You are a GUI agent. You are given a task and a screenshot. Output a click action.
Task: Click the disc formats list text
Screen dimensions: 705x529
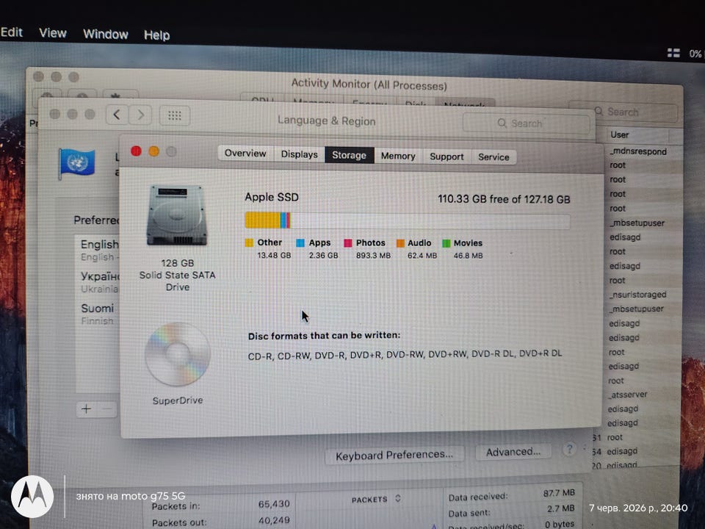(405, 354)
